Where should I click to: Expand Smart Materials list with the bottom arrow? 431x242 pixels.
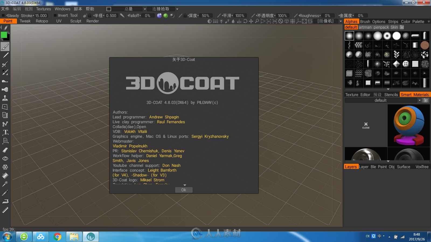388,161
